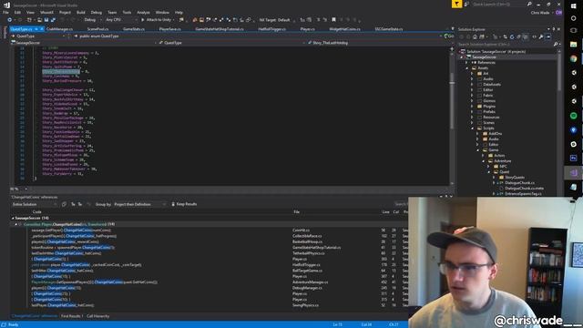583x328 pixels.
Task: Open the Debug configuration dropdown
Action: tap(92, 20)
